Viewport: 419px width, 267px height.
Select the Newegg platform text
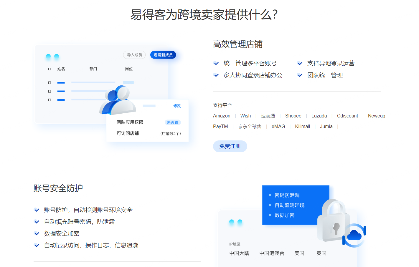(x=377, y=116)
